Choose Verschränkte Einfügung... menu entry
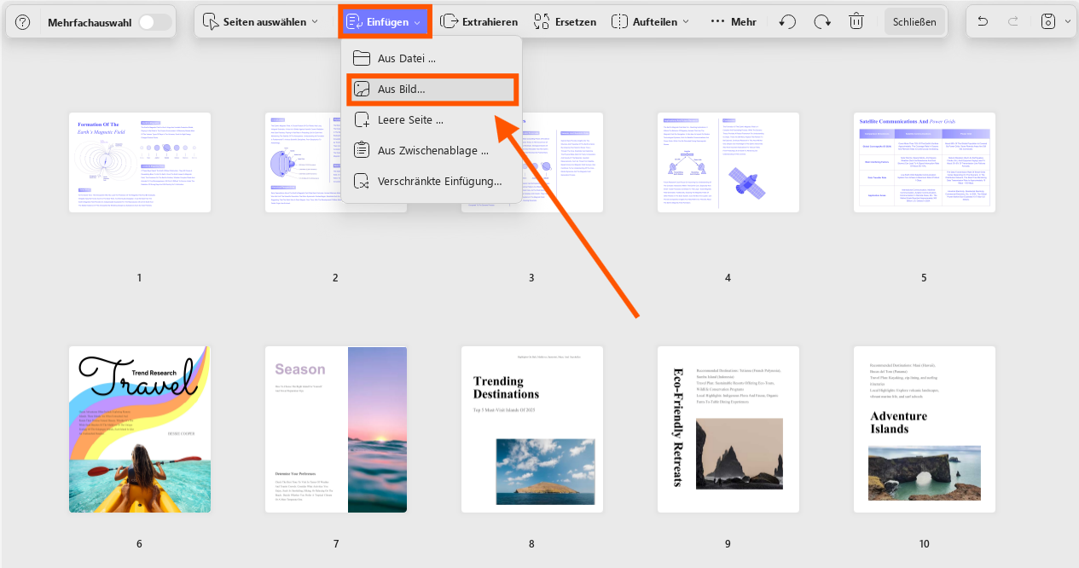The width and height of the screenshot is (1079, 568). (x=432, y=182)
